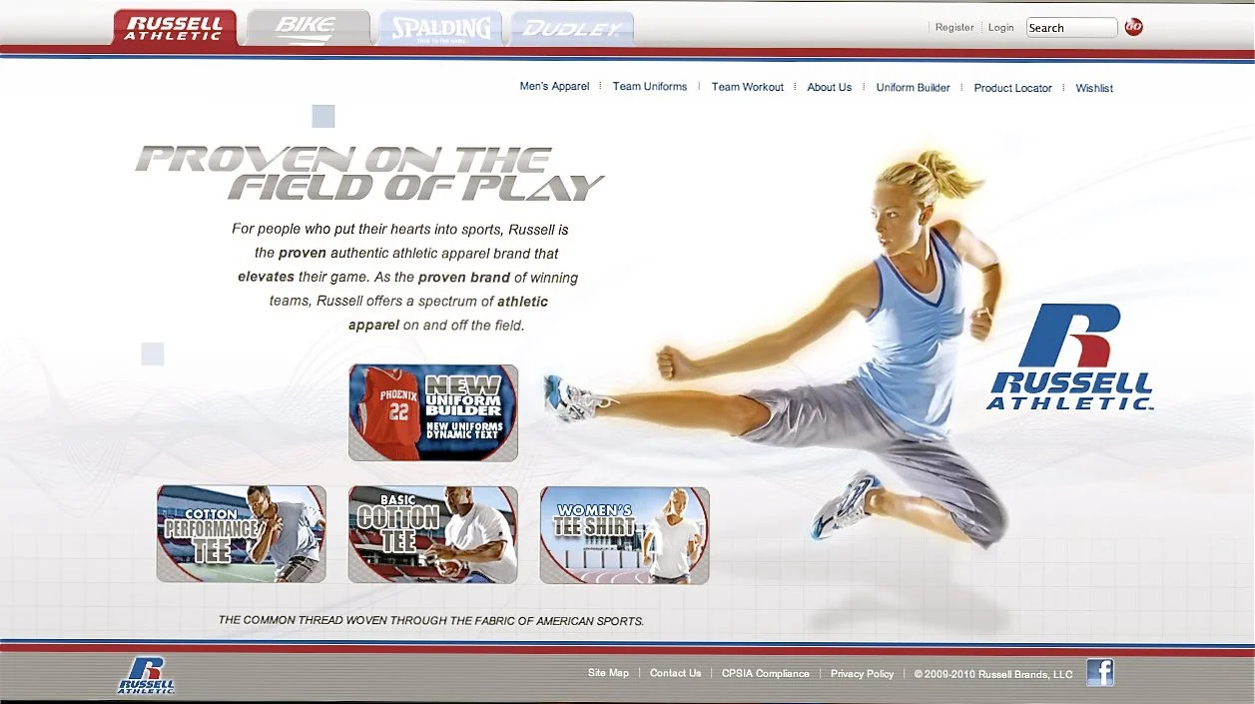Click the Contact Us footer link
Viewport: 1255px width, 704px height.
(676, 673)
